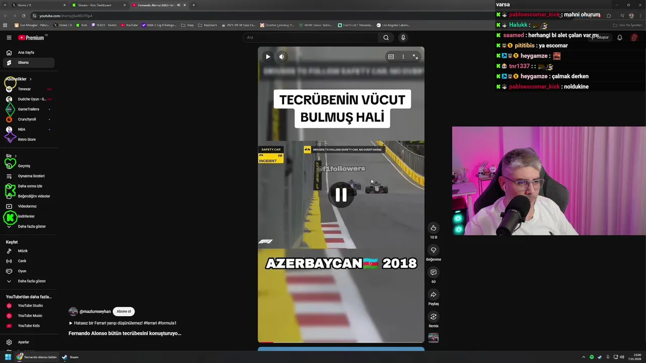
Task: Open Videolarınız page
Action: click(x=29, y=206)
